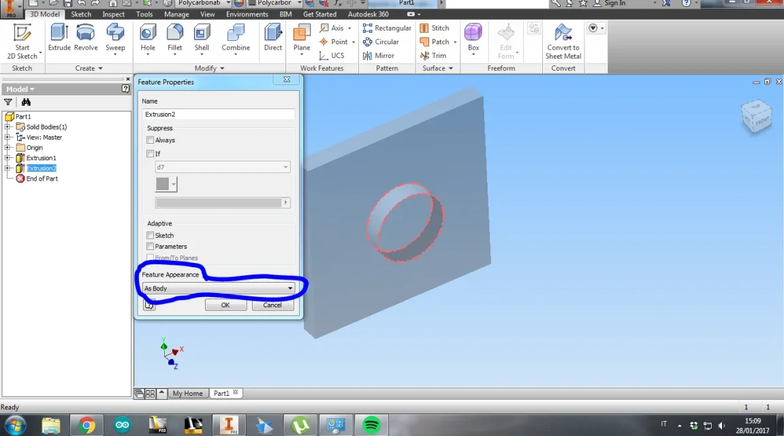Enable the Always suppress checkbox
784x436 pixels.
coord(150,140)
